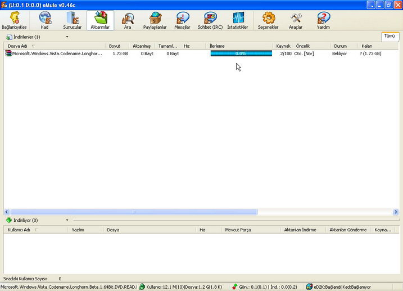
Task: Click the upload/download arrows status bar icon
Action: click(234, 286)
